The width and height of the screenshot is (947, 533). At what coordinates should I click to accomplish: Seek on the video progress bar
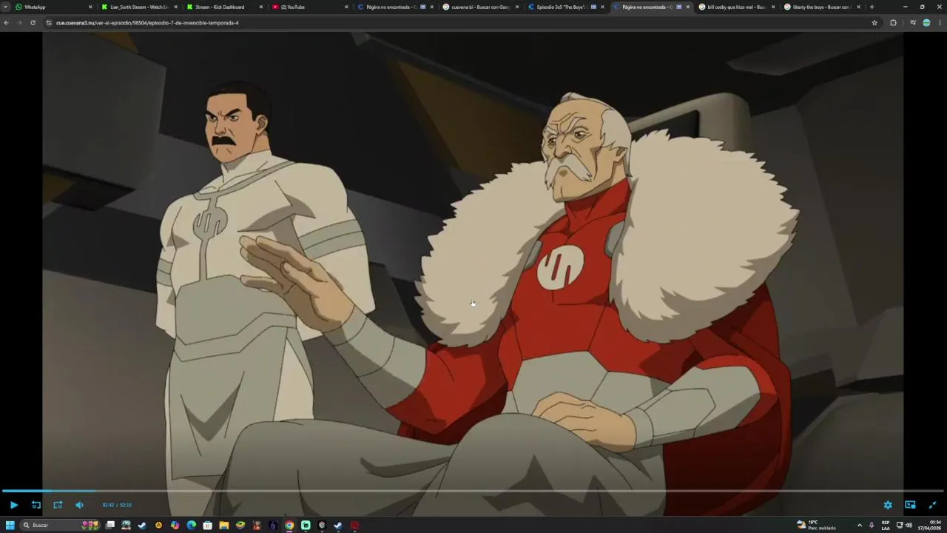coord(473,491)
